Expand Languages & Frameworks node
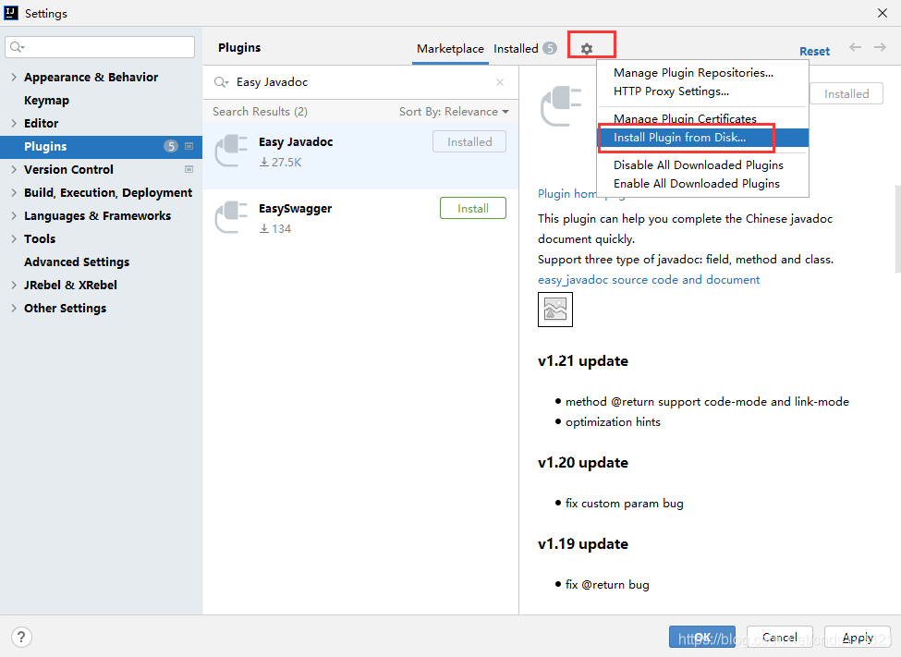The image size is (901, 657). [x=14, y=215]
